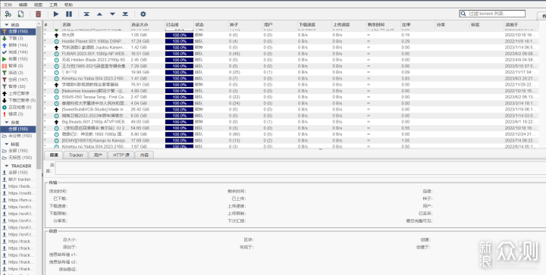Collapse the 标签 section in the sidebar
Image resolution: width=546 pixels, height=275 pixels.
point(7,144)
